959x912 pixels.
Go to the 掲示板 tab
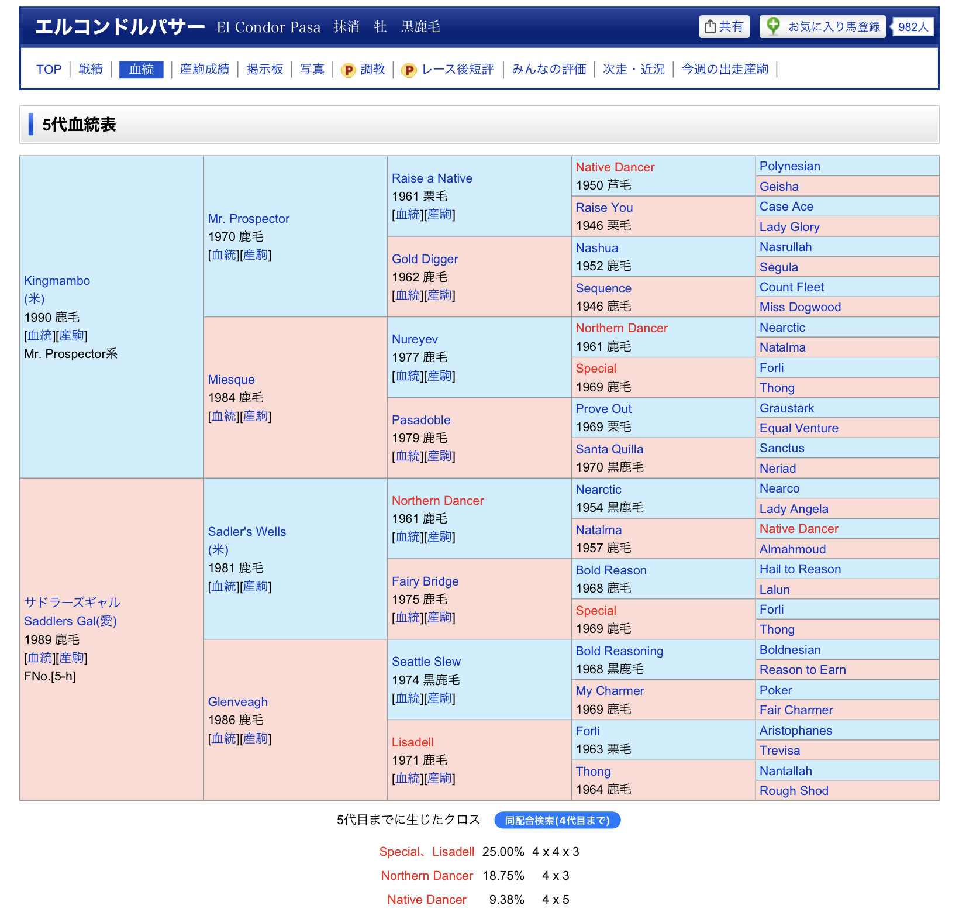tap(265, 70)
